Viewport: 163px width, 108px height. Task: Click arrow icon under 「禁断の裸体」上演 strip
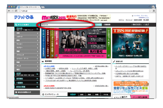pyautogui.click(x=57, y=56)
